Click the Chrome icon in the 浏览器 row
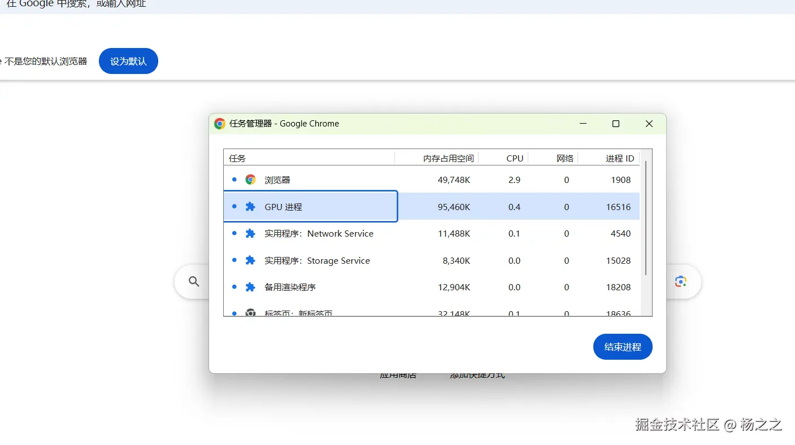The width and height of the screenshot is (795, 445). (250, 180)
